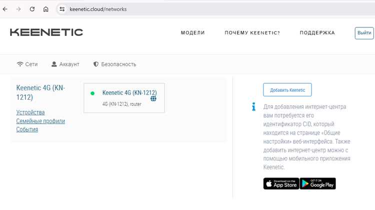Open the browser home page icon
Image resolution: width=375 pixels, height=210 pixels.
(45, 9)
